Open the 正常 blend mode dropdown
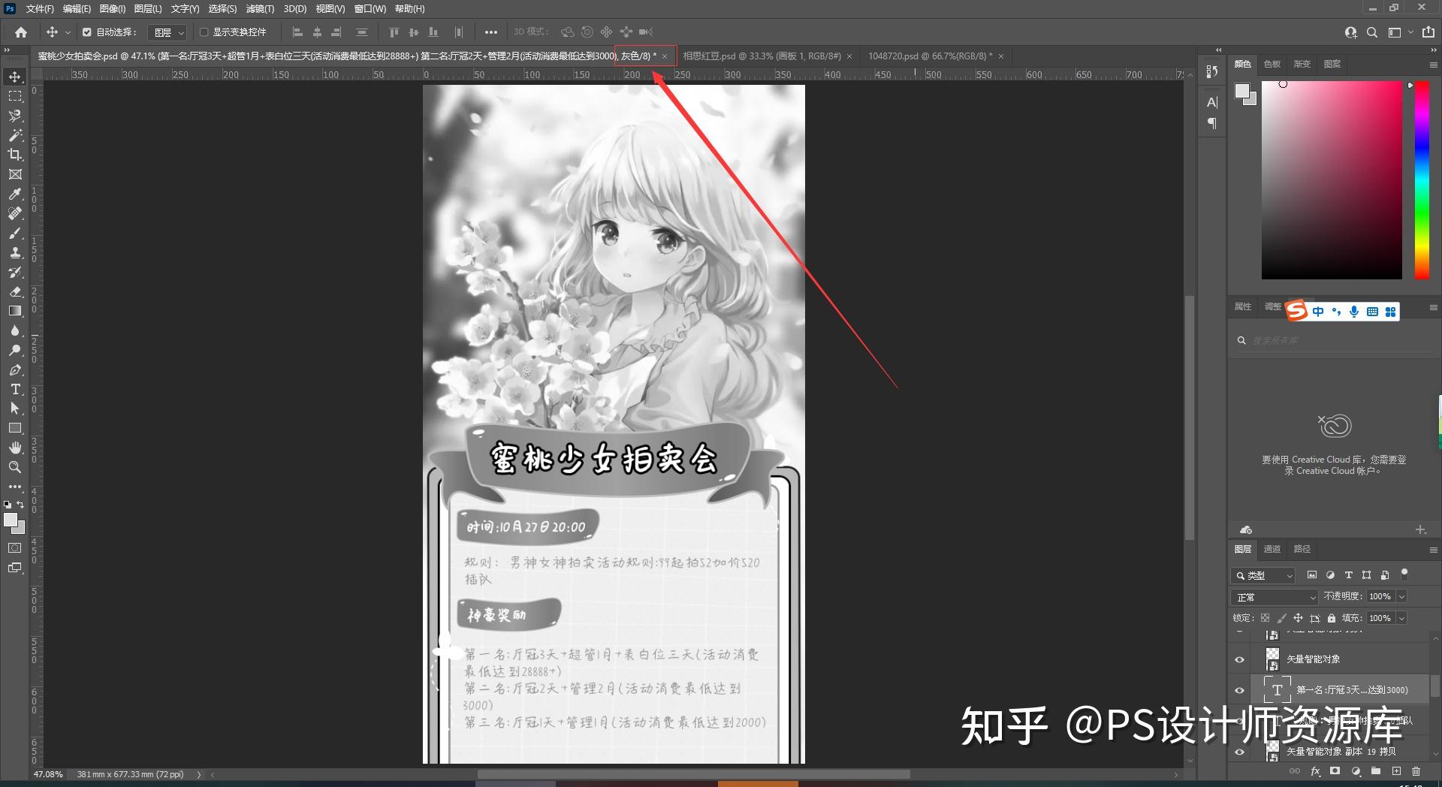1442x787 pixels. pyautogui.click(x=1275, y=597)
